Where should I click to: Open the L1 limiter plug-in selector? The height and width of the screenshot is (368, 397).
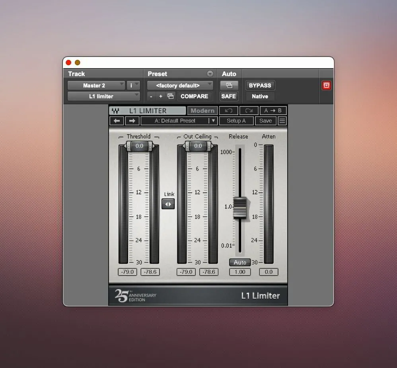(103, 96)
